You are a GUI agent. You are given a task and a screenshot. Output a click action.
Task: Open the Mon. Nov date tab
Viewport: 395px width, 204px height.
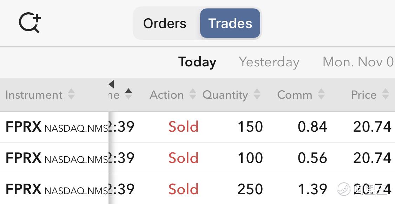coord(358,62)
